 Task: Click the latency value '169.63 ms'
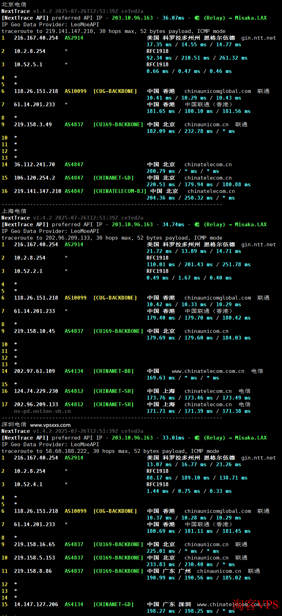coord(161,378)
